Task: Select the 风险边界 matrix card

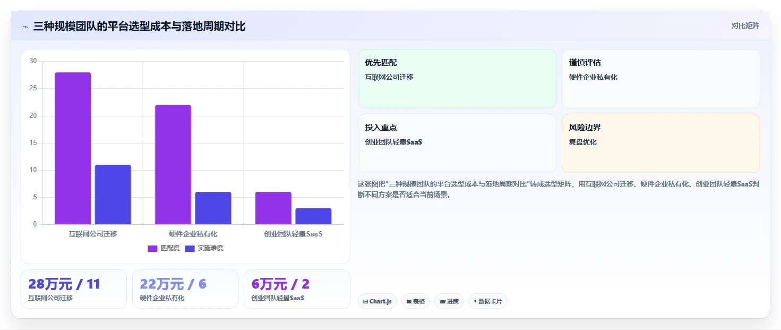Action: click(661, 143)
